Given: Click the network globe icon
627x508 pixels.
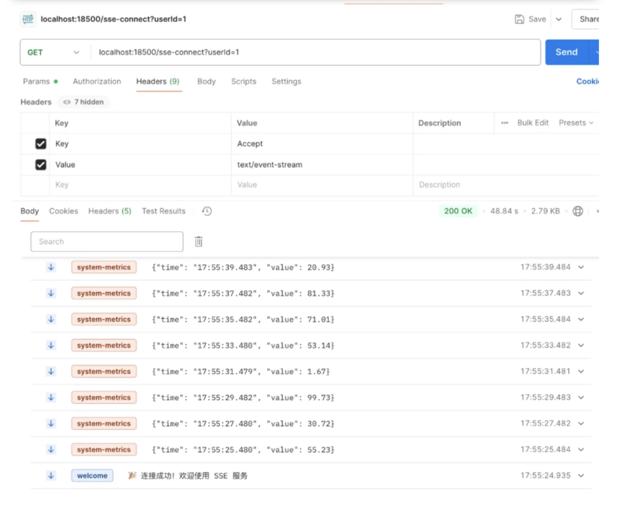Looking at the screenshot, I should (577, 211).
